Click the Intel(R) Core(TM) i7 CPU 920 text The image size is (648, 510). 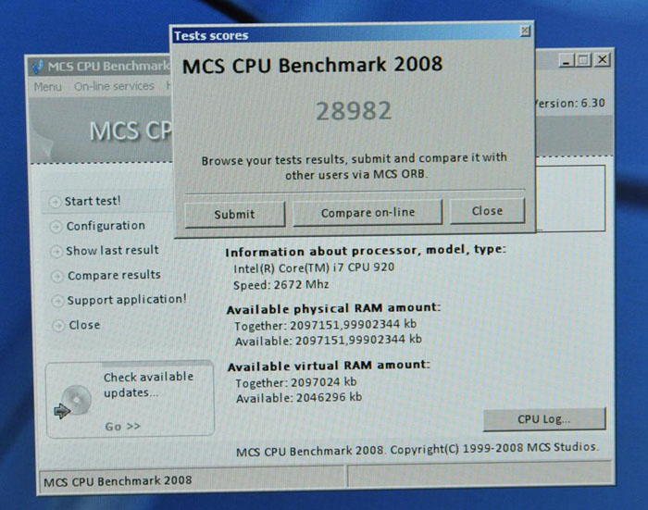[314, 267]
